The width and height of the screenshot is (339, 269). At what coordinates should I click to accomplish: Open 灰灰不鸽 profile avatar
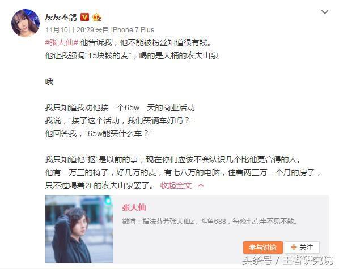click(26, 23)
